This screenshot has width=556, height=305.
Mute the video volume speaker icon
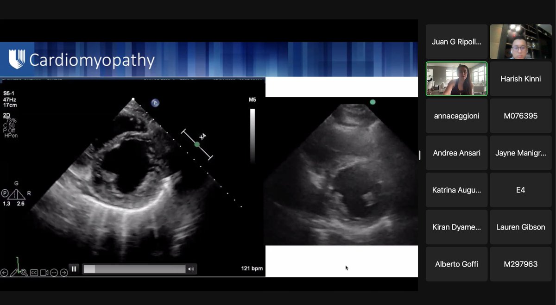[x=190, y=269]
